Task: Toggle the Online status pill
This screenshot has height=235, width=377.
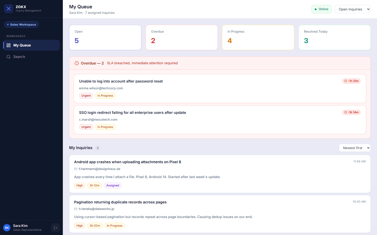Action: [321, 9]
